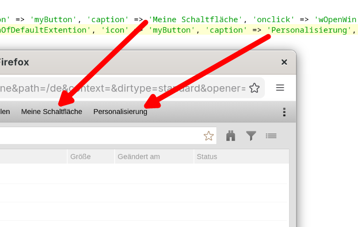Click the binoculars search icon

pyautogui.click(x=231, y=136)
